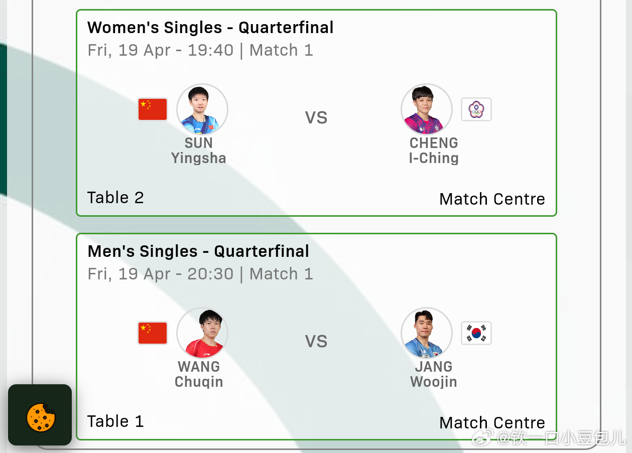Select the CHENG I-Ching name label
This screenshot has width=632, height=453.
tap(434, 150)
